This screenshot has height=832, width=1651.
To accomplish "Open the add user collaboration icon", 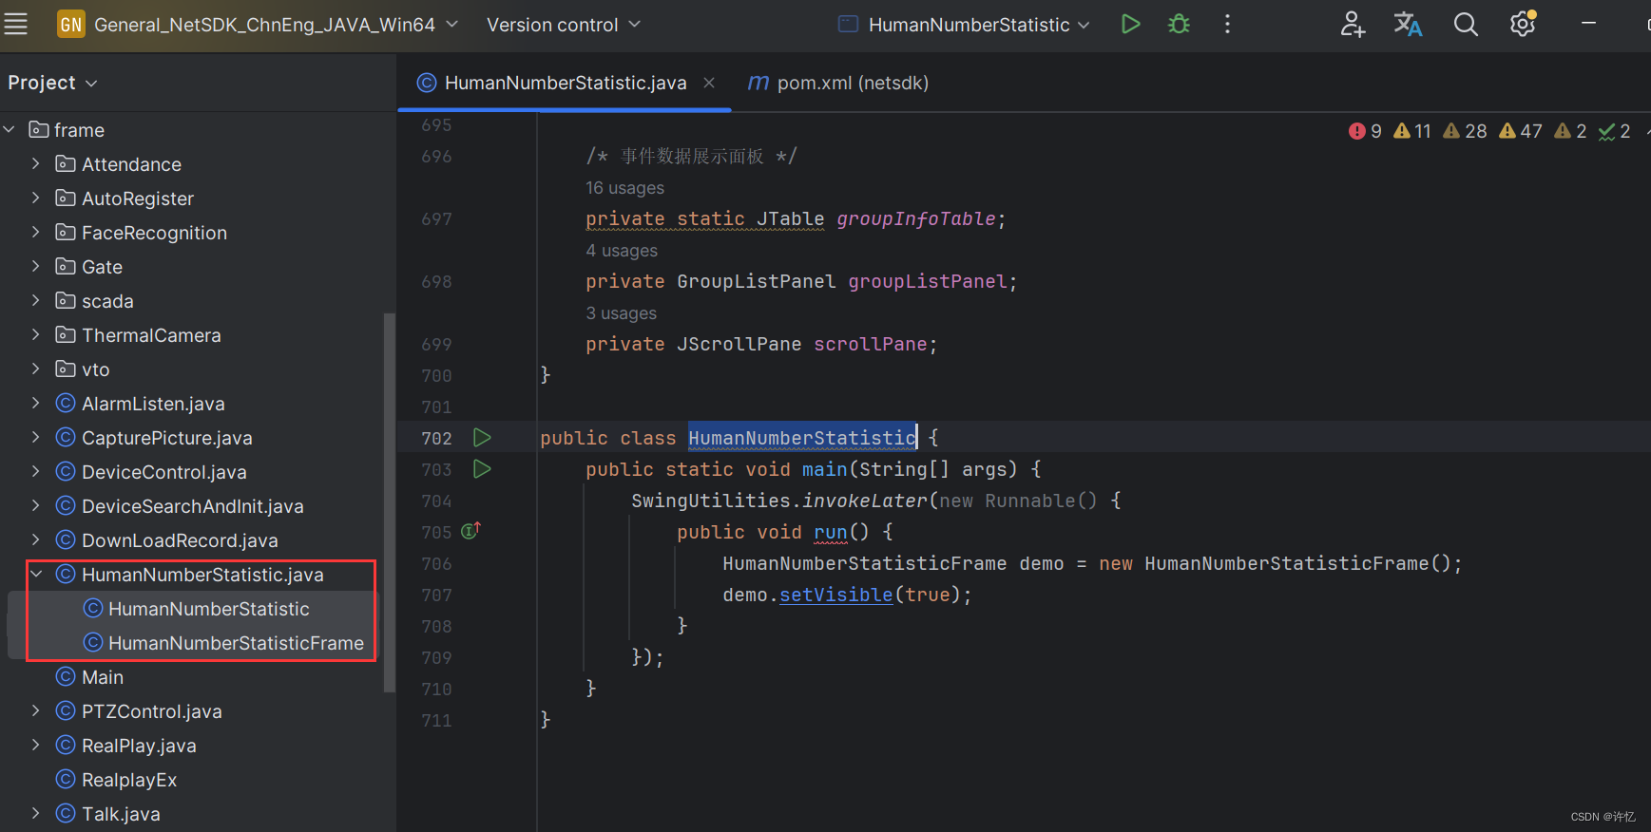I will click(x=1353, y=25).
